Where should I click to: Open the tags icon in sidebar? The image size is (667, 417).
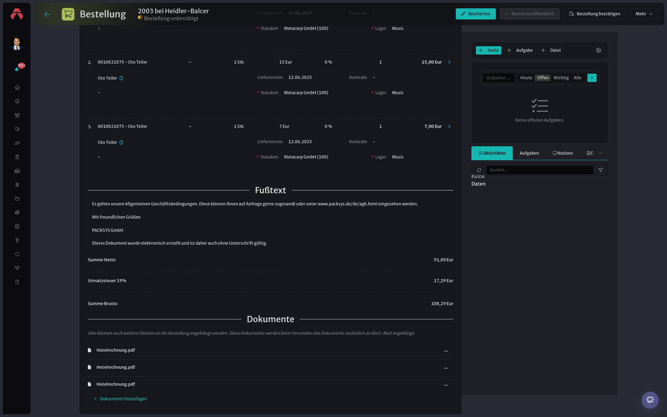click(17, 129)
